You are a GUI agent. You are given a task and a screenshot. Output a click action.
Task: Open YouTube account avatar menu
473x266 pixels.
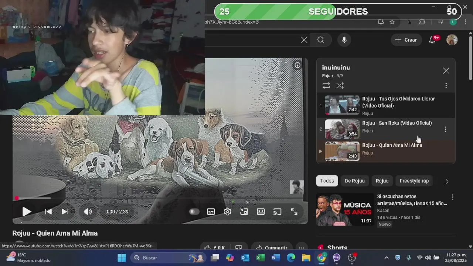point(452,40)
